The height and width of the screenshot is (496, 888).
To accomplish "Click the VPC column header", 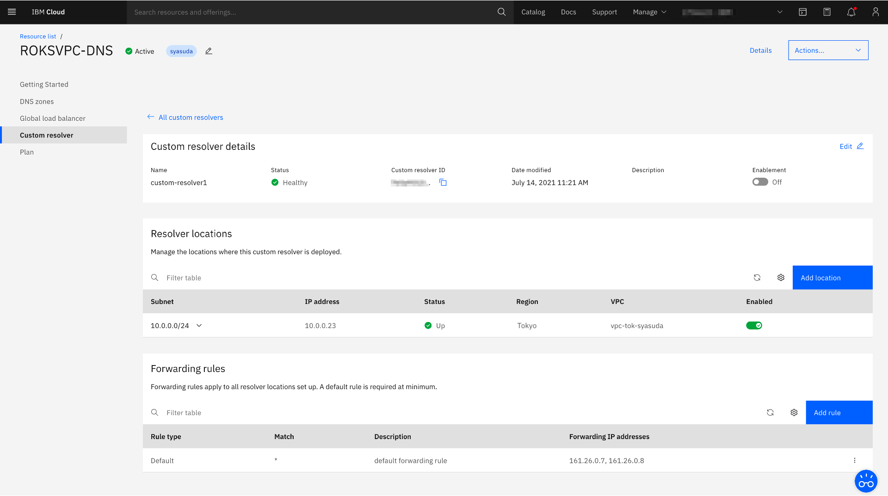I will pos(617,302).
